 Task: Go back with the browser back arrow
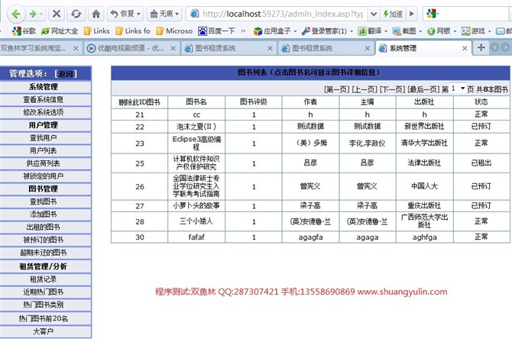(16, 14)
